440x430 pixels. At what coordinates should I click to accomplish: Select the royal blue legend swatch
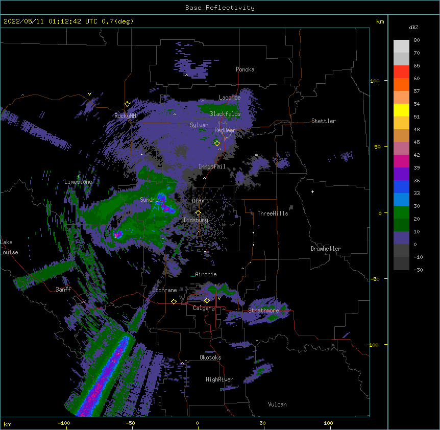point(401,186)
